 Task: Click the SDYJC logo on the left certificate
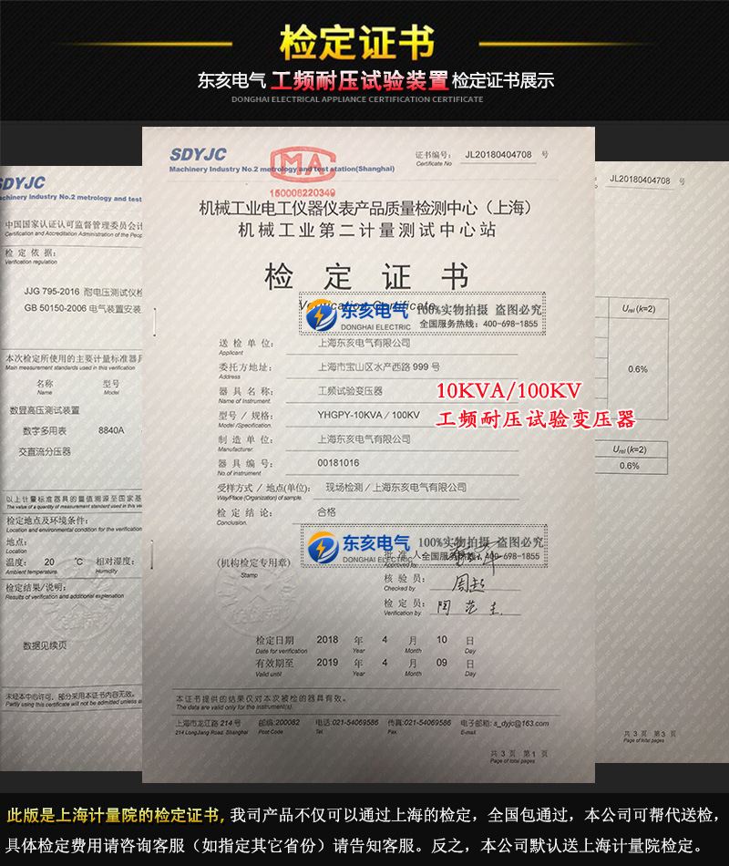tap(23, 182)
